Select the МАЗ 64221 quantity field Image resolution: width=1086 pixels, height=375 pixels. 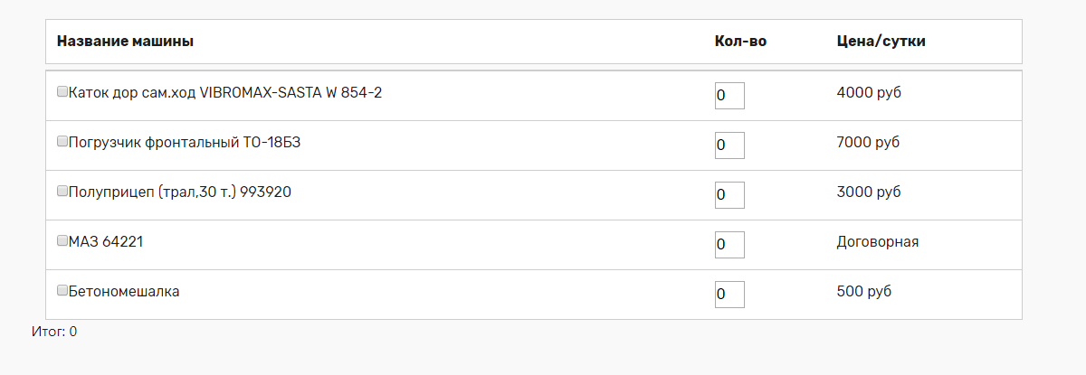click(729, 244)
